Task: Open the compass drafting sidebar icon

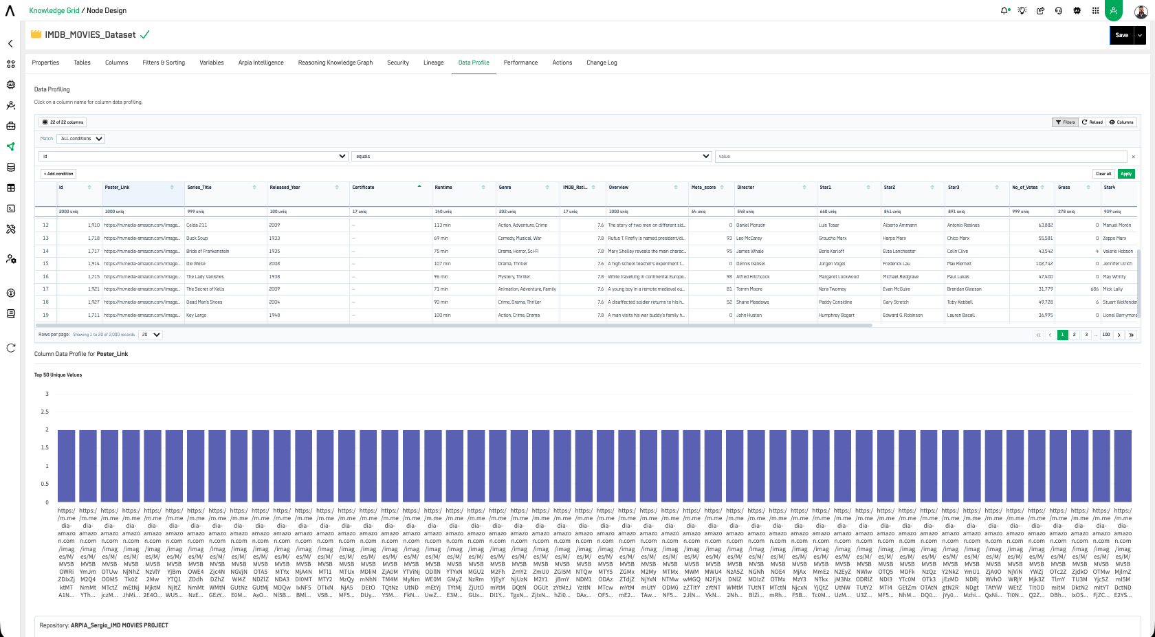Action: click(x=10, y=105)
